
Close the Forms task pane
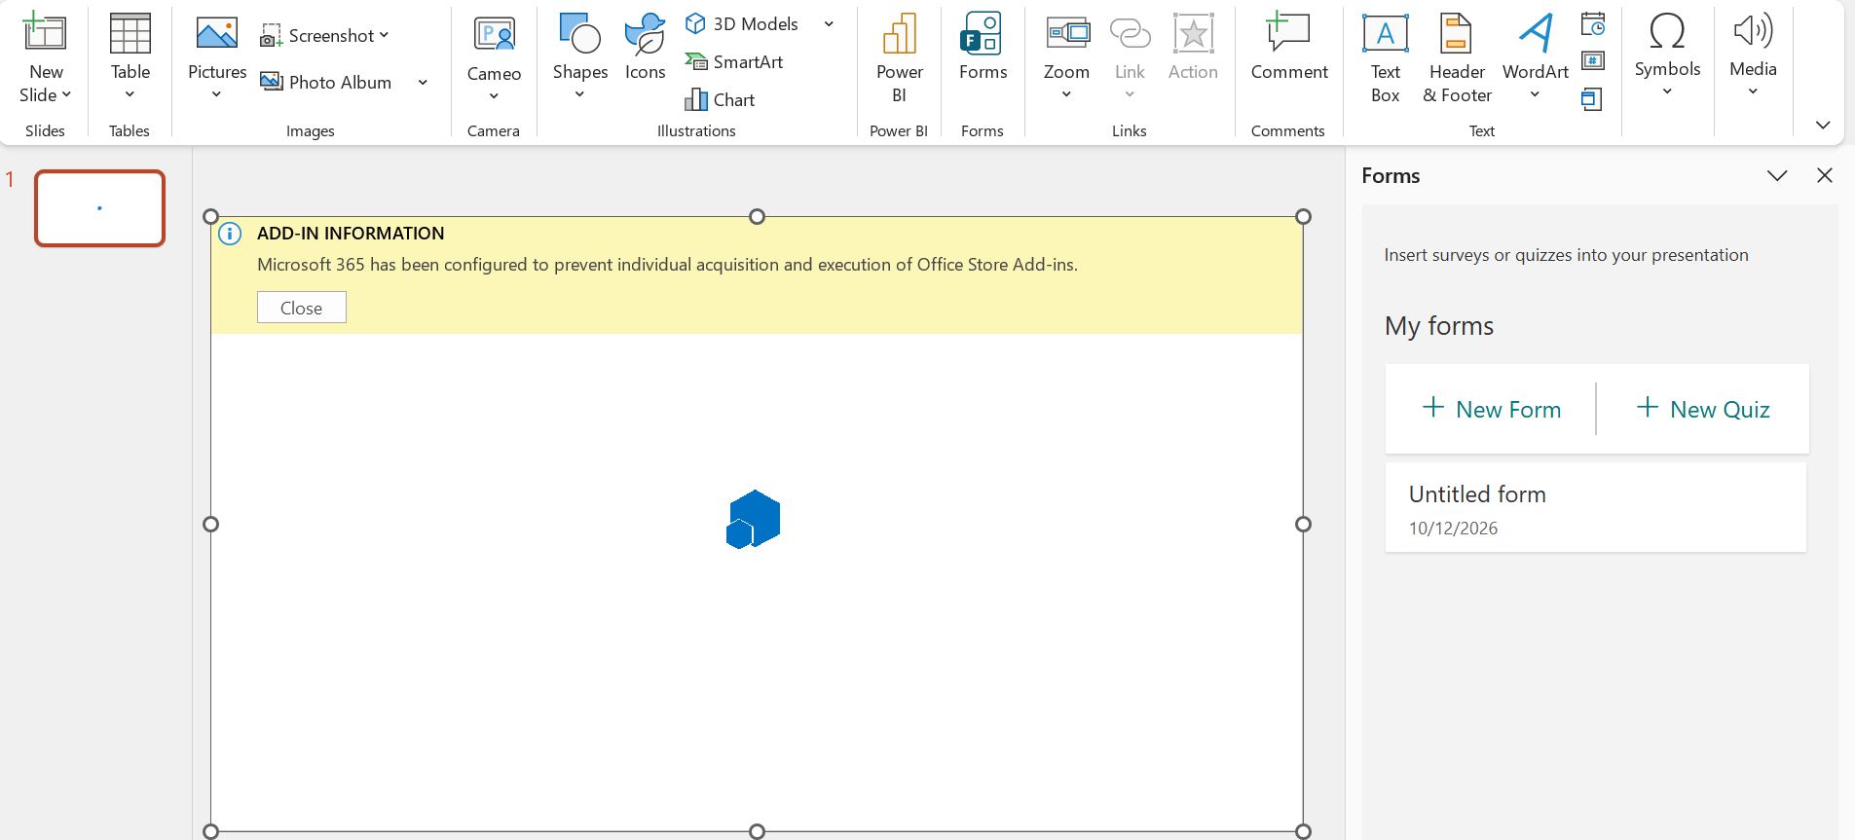coord(1825,175)
